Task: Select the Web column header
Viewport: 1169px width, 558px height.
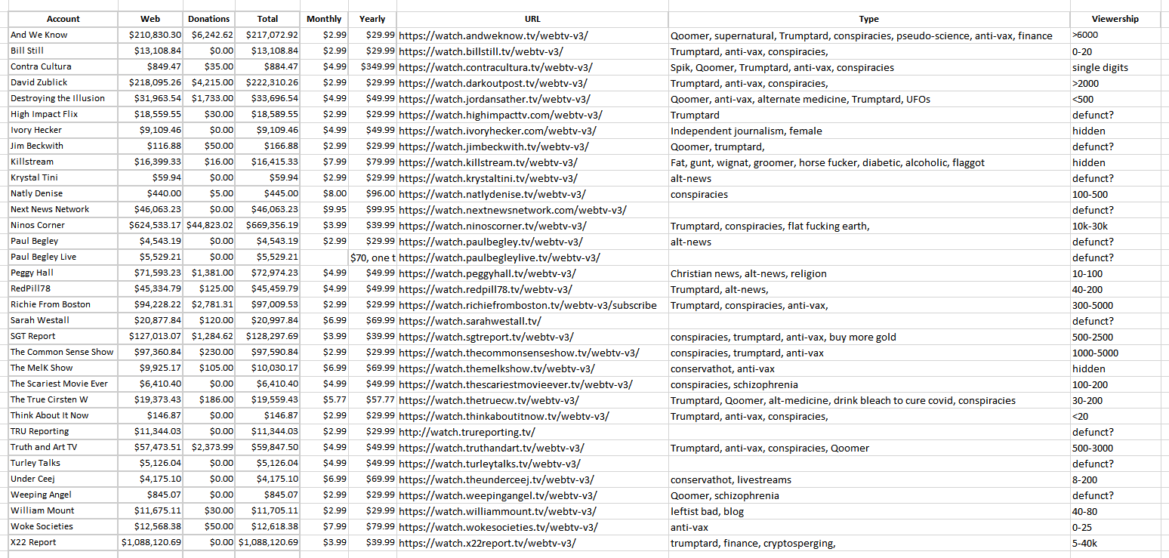Action: coord(150,19)
